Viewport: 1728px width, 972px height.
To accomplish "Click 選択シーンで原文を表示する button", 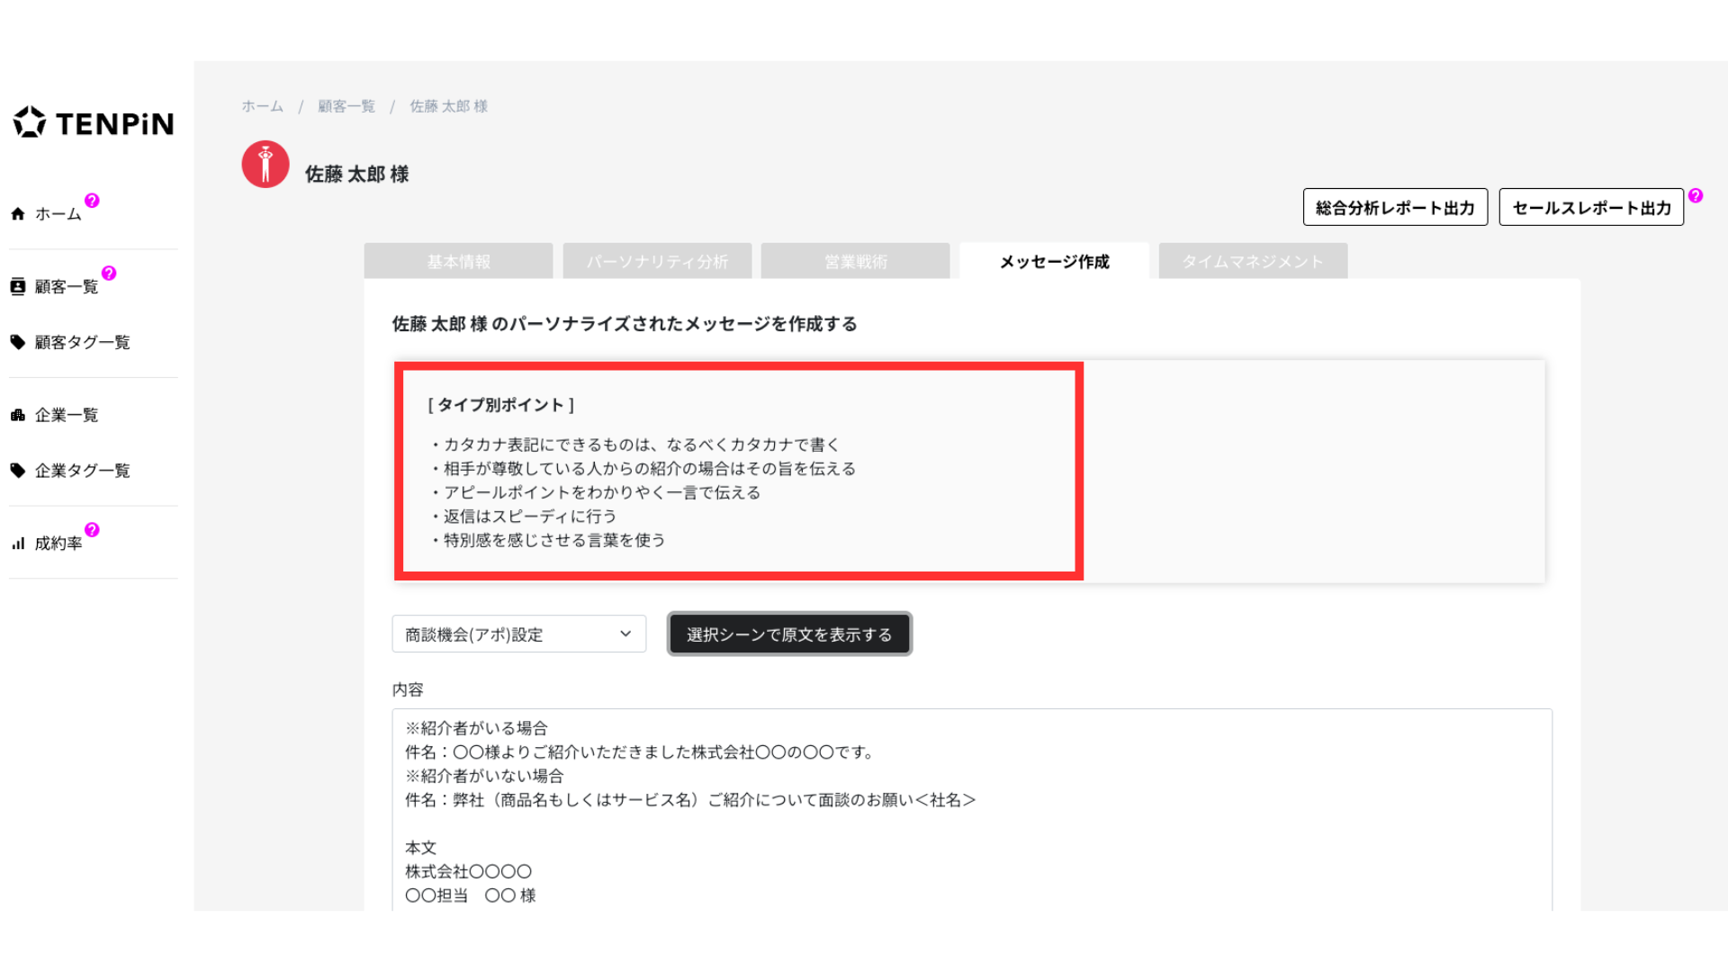I will (x=789, y=634).
